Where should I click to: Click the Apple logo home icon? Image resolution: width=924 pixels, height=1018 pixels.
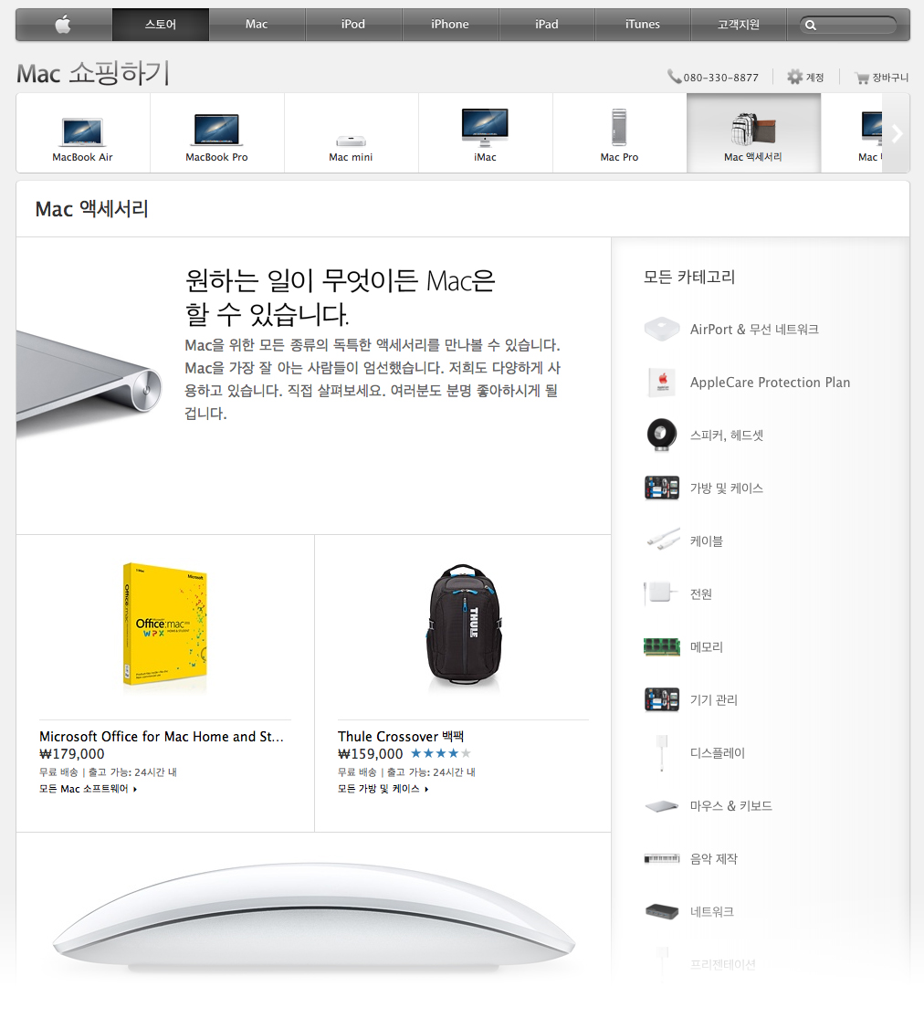(x=62, y=25)
